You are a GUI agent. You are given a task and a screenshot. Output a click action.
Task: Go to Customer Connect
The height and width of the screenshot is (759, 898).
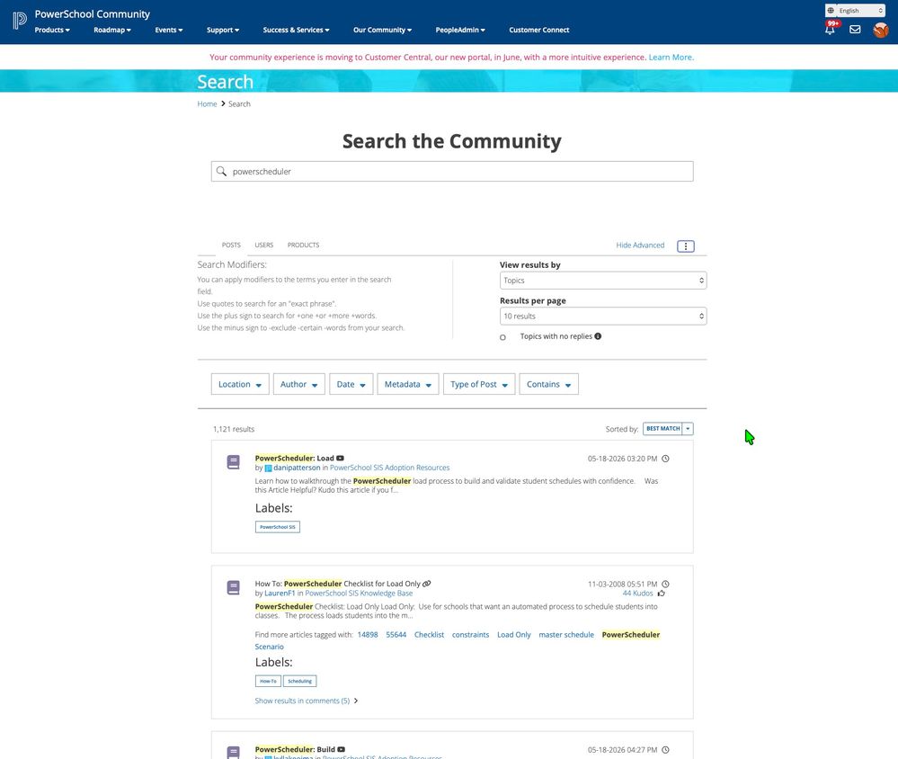pyautogui.click(x=539, y=30)
